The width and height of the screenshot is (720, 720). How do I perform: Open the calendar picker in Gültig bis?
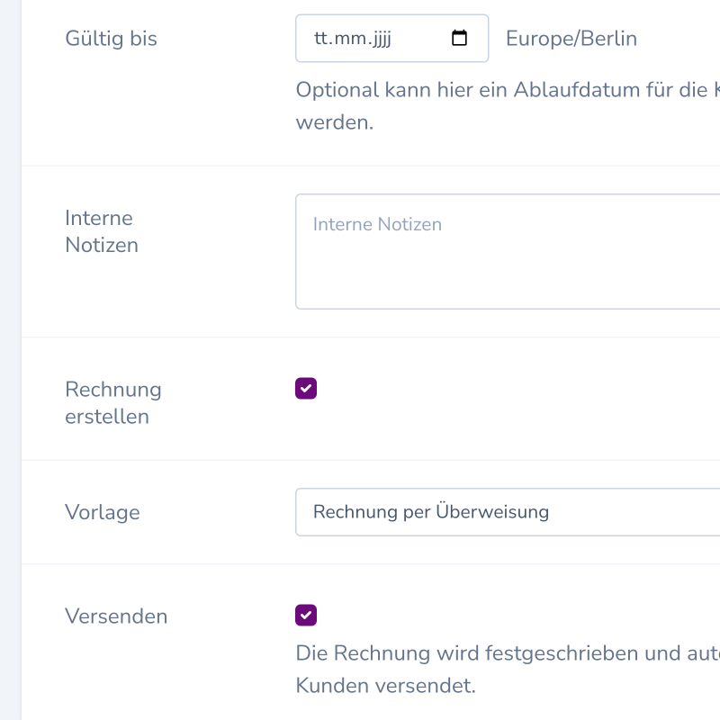(x=459, y=38)
